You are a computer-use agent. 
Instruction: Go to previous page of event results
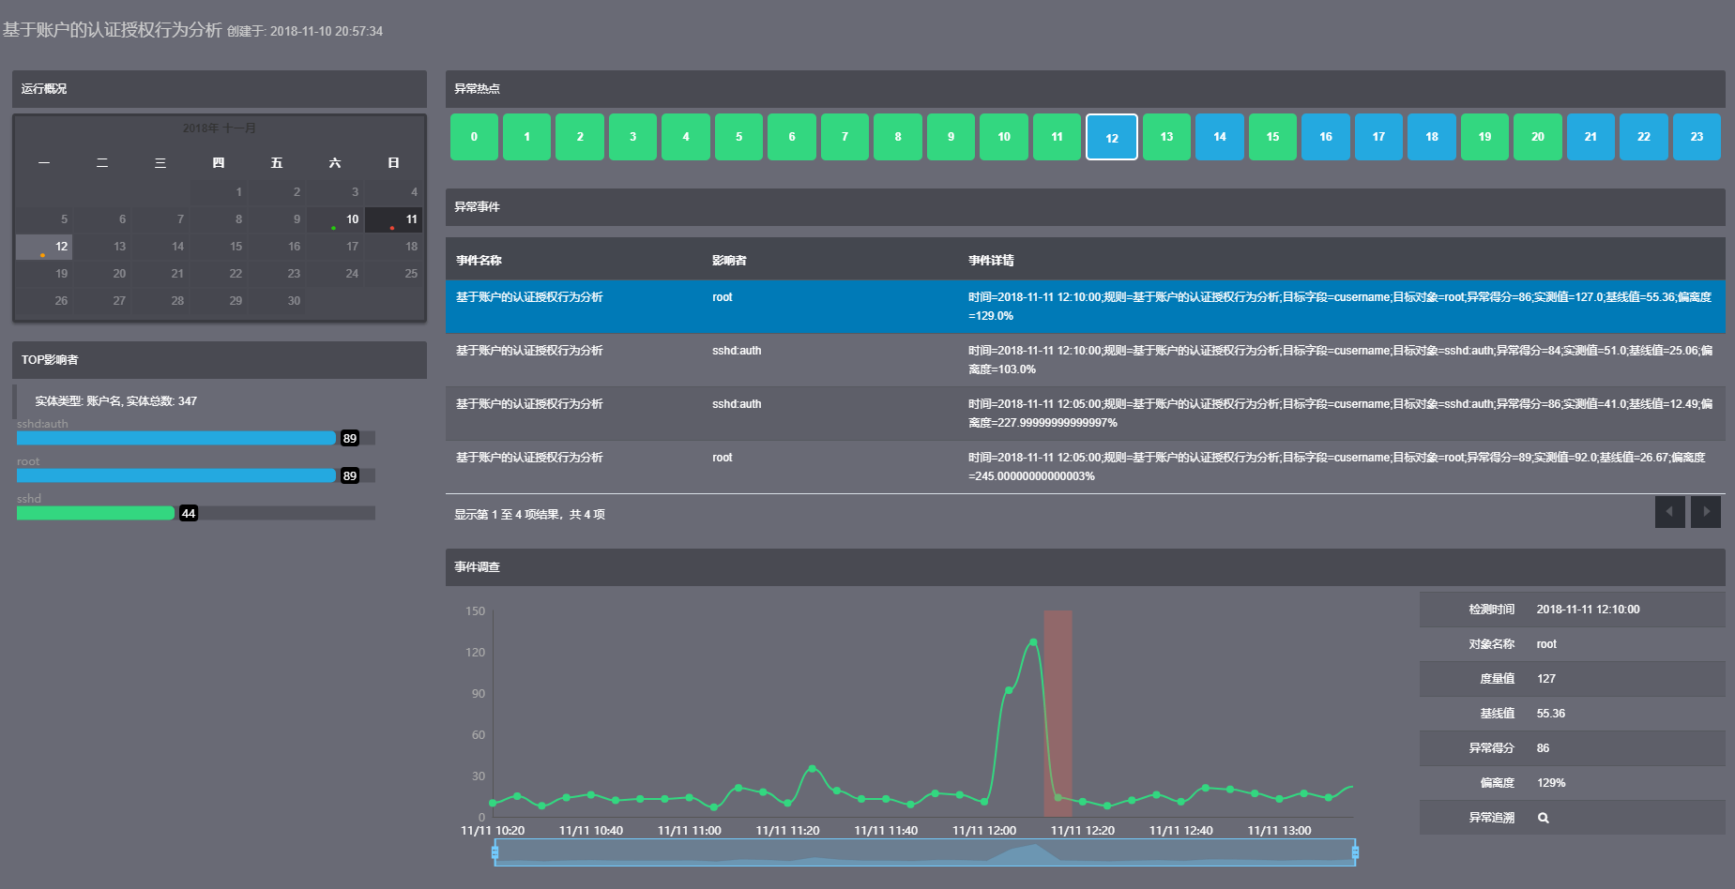tap(1669, 512)
